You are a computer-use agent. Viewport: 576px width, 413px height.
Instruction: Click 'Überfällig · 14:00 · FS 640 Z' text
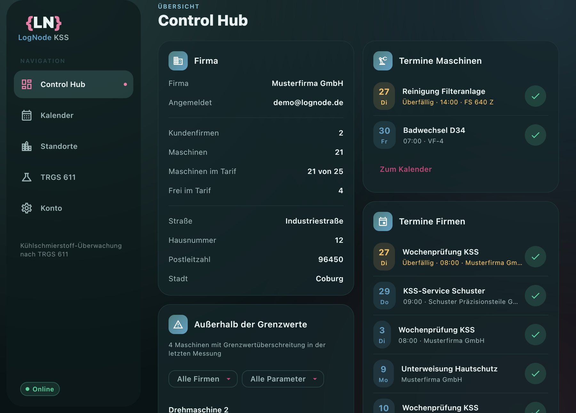tap(448, 102)
